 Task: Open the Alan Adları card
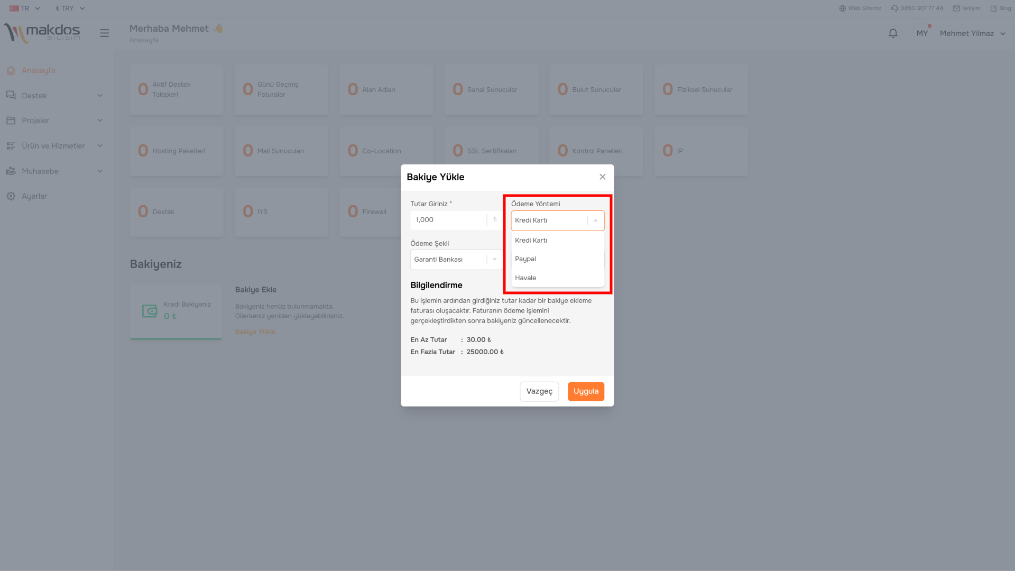tap(386, 90)
